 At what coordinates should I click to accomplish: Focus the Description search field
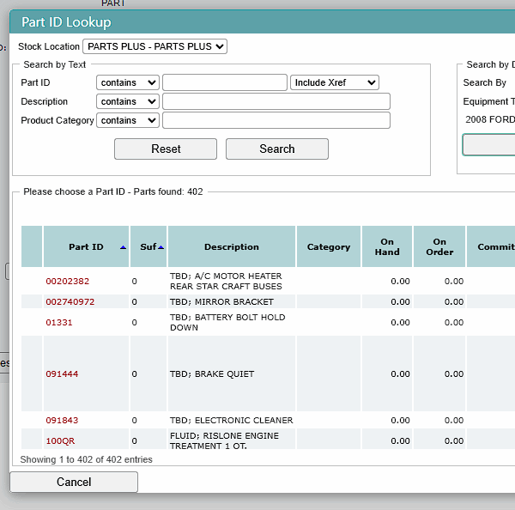pyautogui.click(x=276, y=101)
